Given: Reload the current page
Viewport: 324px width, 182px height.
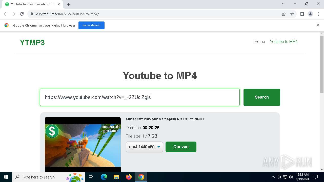Looking at the screenshot, I should 22,14.
